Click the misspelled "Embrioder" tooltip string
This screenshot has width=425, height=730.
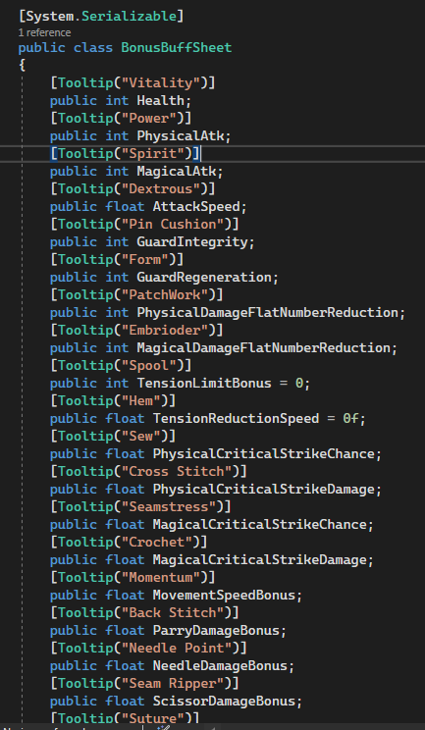pos(164,331)
